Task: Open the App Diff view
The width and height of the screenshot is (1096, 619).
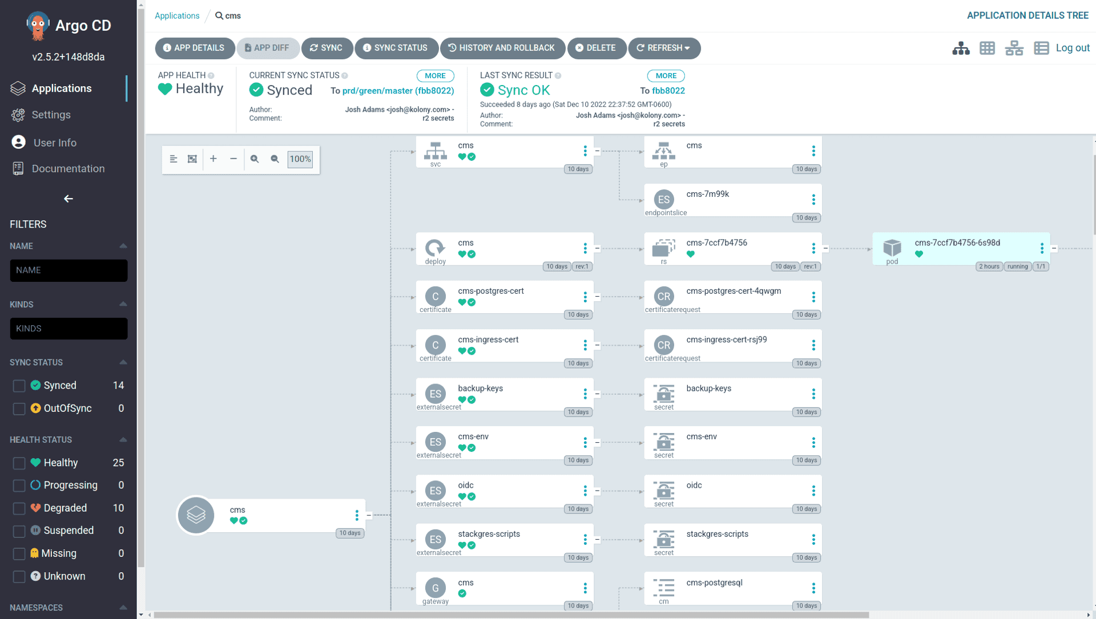Action: [x=267, y=48]
